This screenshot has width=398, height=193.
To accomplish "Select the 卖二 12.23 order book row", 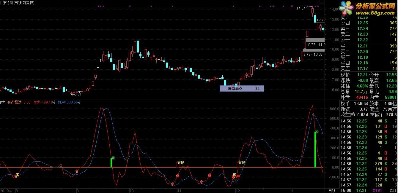I will tap(369, 34).
